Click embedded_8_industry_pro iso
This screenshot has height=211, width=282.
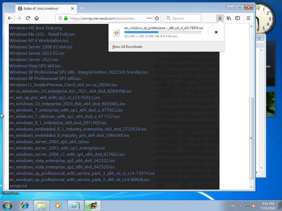(x=69, y=135)
